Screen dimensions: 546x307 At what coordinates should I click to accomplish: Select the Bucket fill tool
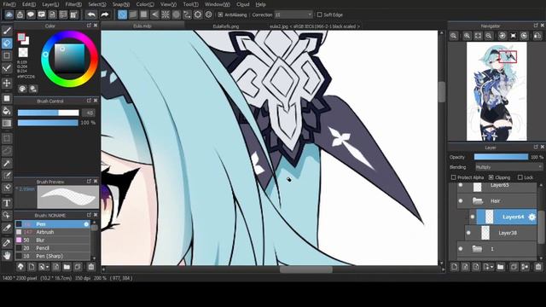click(7, 111)
